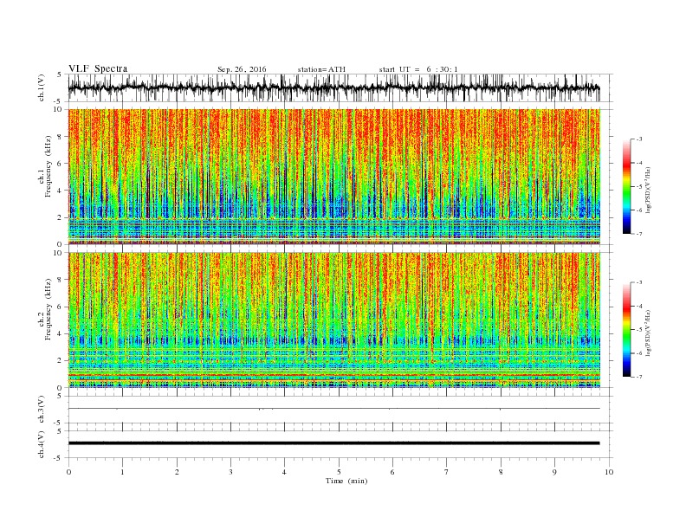Viewport: 686px width, 530px height.
Task: Click the 2 kHz tick on ch.1 frequency axis
Action: coord(61,217)
